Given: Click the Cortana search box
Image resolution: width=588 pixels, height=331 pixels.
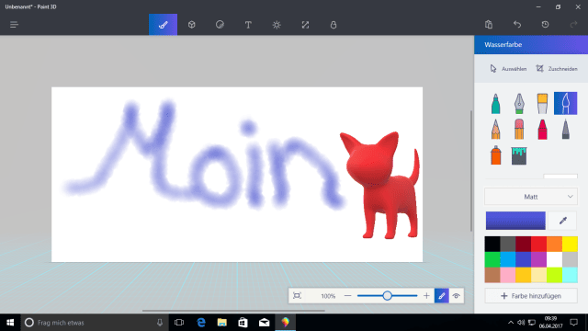Looking at the screenshot, I should pyautogui.click(x=94, y=323).
